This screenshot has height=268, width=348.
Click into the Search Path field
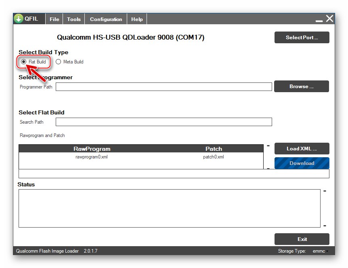(164, 122)
